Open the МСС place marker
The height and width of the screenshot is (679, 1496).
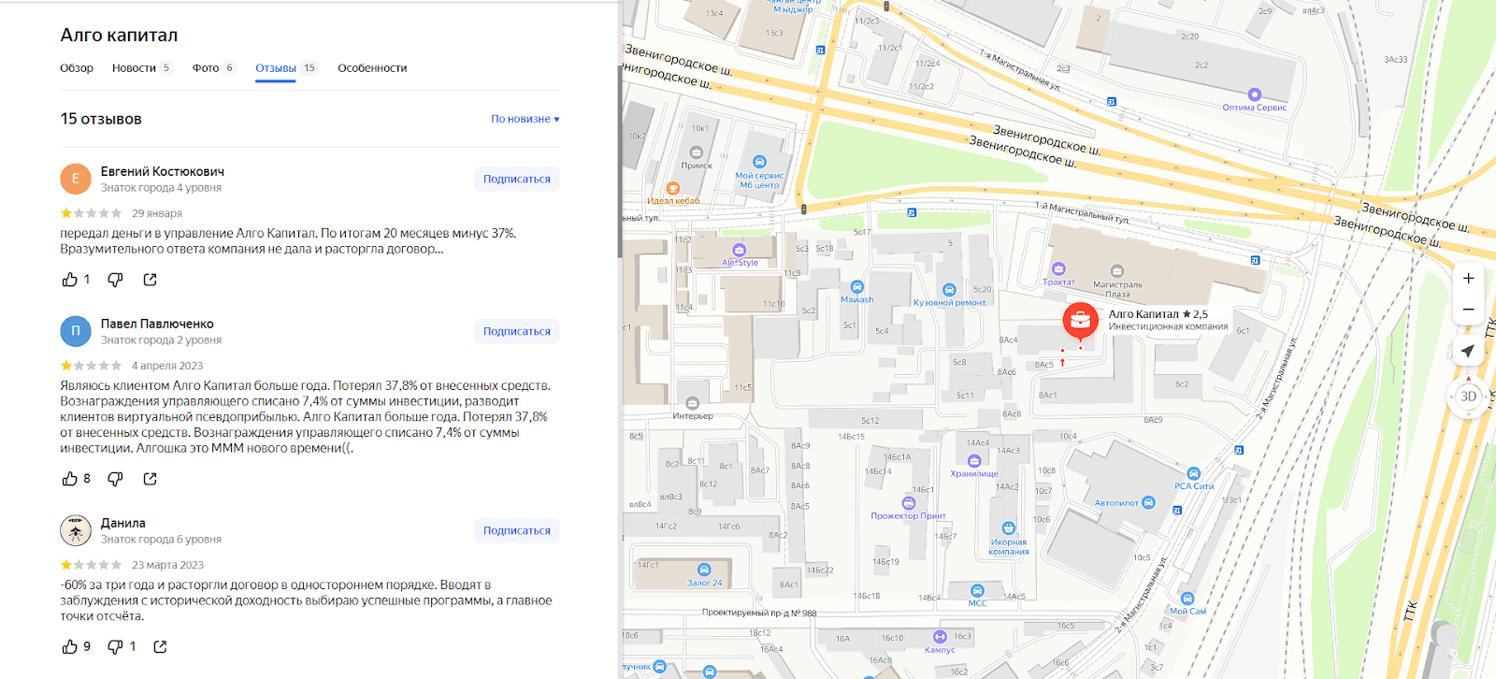[977, 591]
